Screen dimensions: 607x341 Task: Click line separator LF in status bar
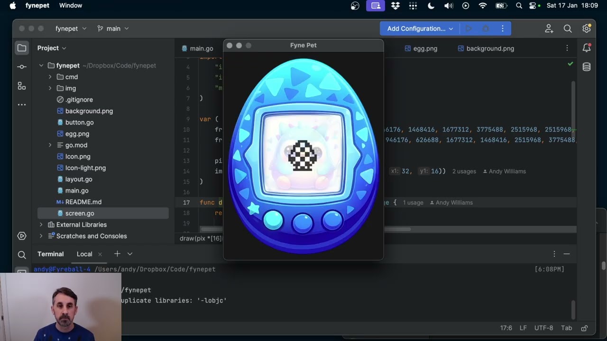523,328
